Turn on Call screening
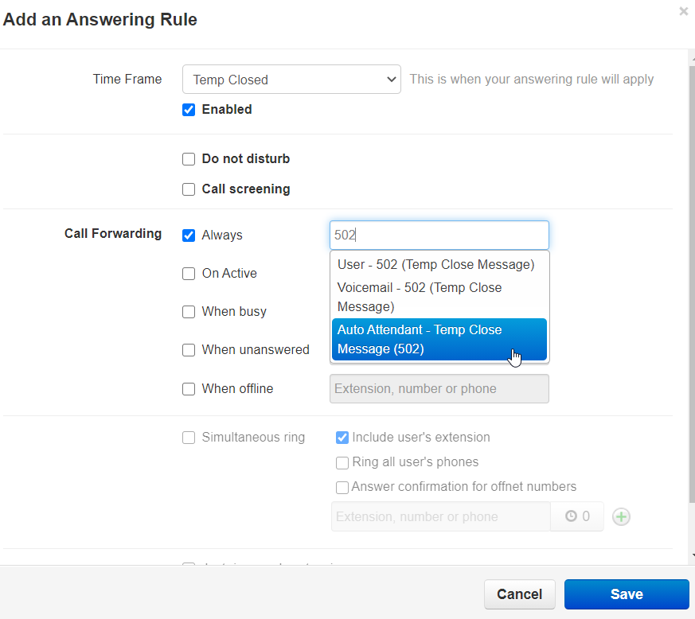Image resolution: width=695 pixels, height=619 pixels. click(189, 189)
